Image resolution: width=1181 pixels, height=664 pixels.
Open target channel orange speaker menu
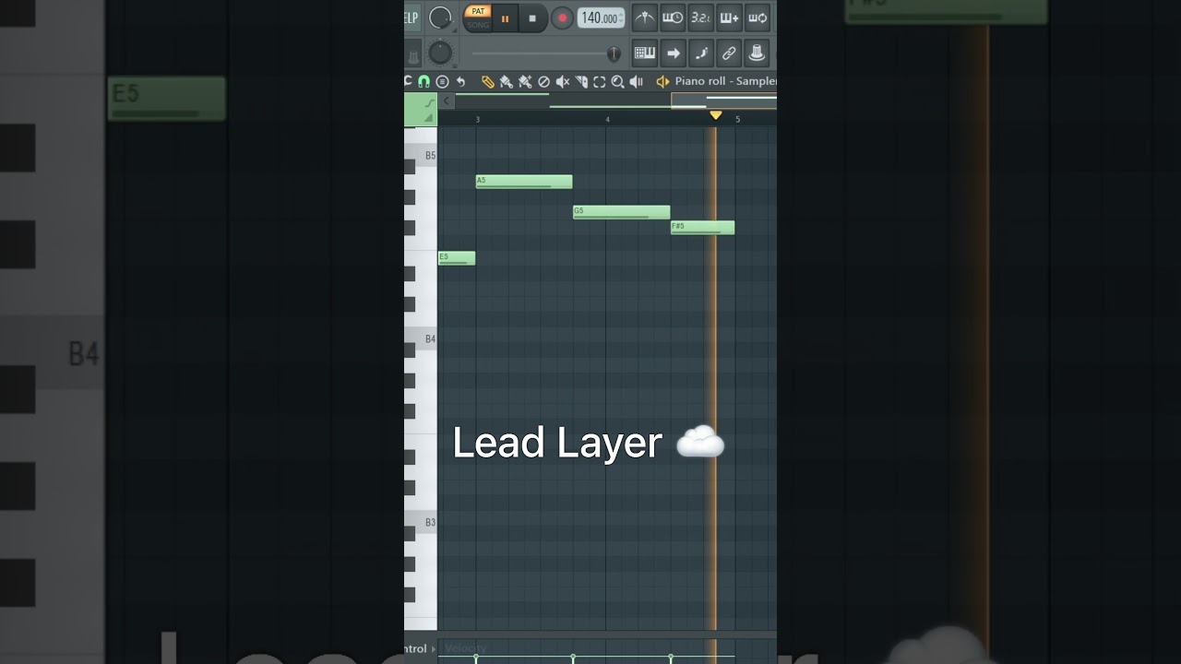[x=662, y=81]
